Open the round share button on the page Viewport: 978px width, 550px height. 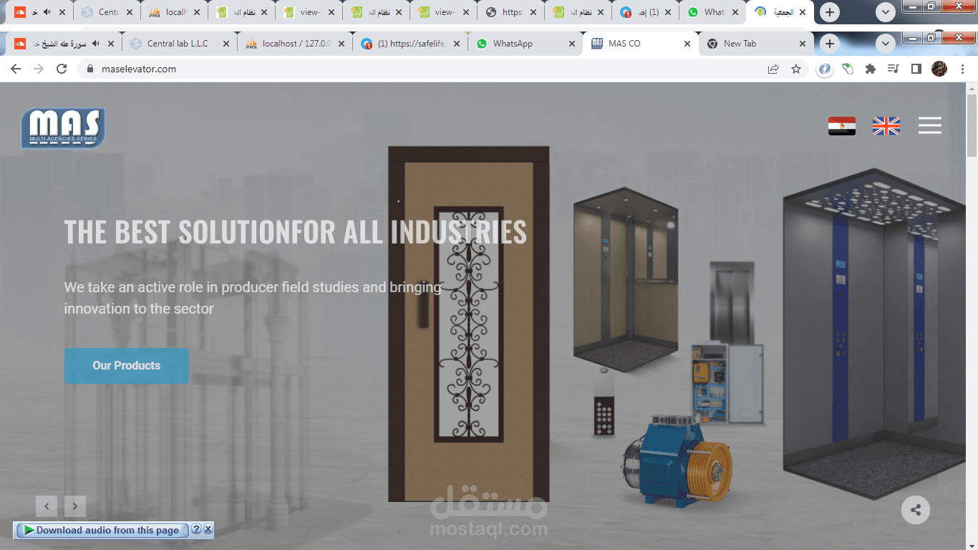coord(915,510)
